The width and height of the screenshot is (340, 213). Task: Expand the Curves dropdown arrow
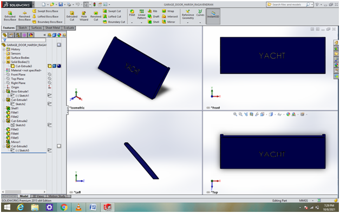(200, 23)
